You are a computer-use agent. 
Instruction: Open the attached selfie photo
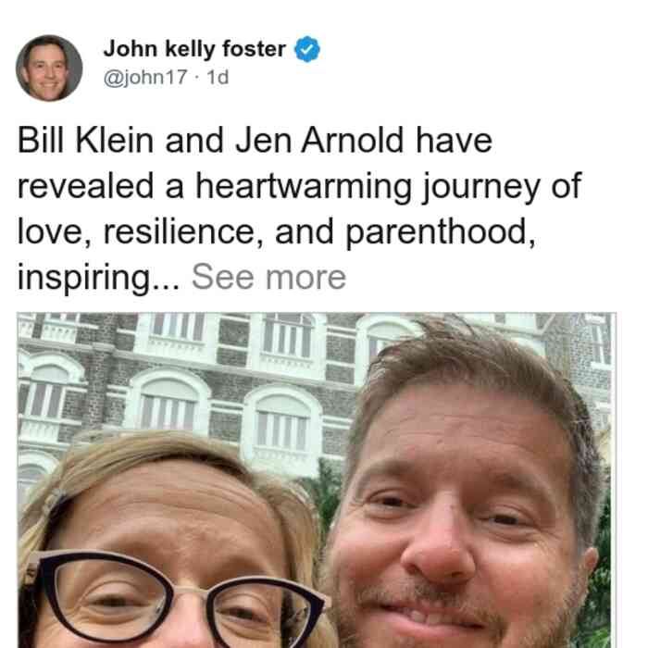coord(317,480)
